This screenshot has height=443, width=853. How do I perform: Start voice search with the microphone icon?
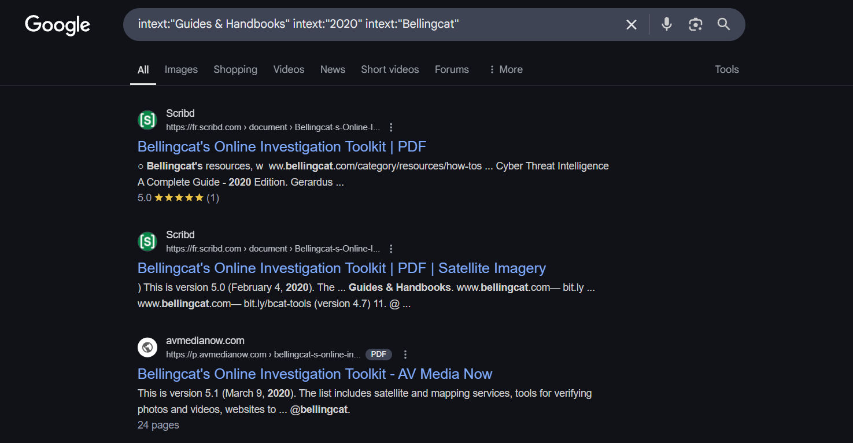tap(667, 24)
